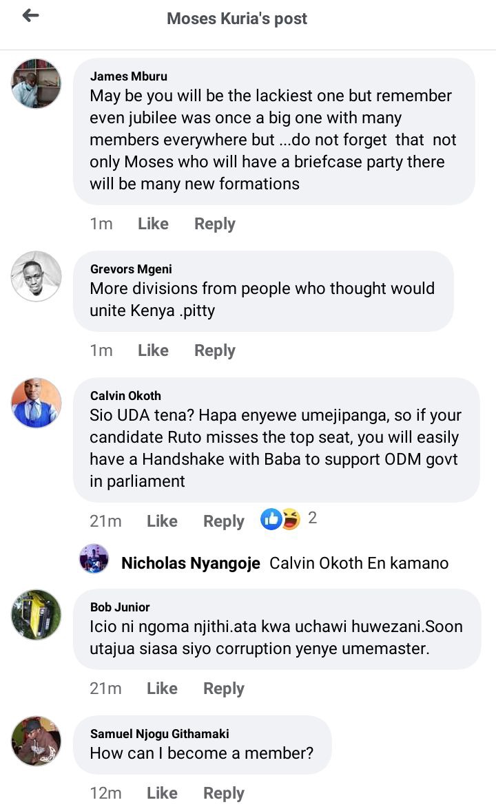This screenshot has height=809, width=496.
Task: Like James Mburu's comment
Action: pyautogui.click(x=153, y=224)
